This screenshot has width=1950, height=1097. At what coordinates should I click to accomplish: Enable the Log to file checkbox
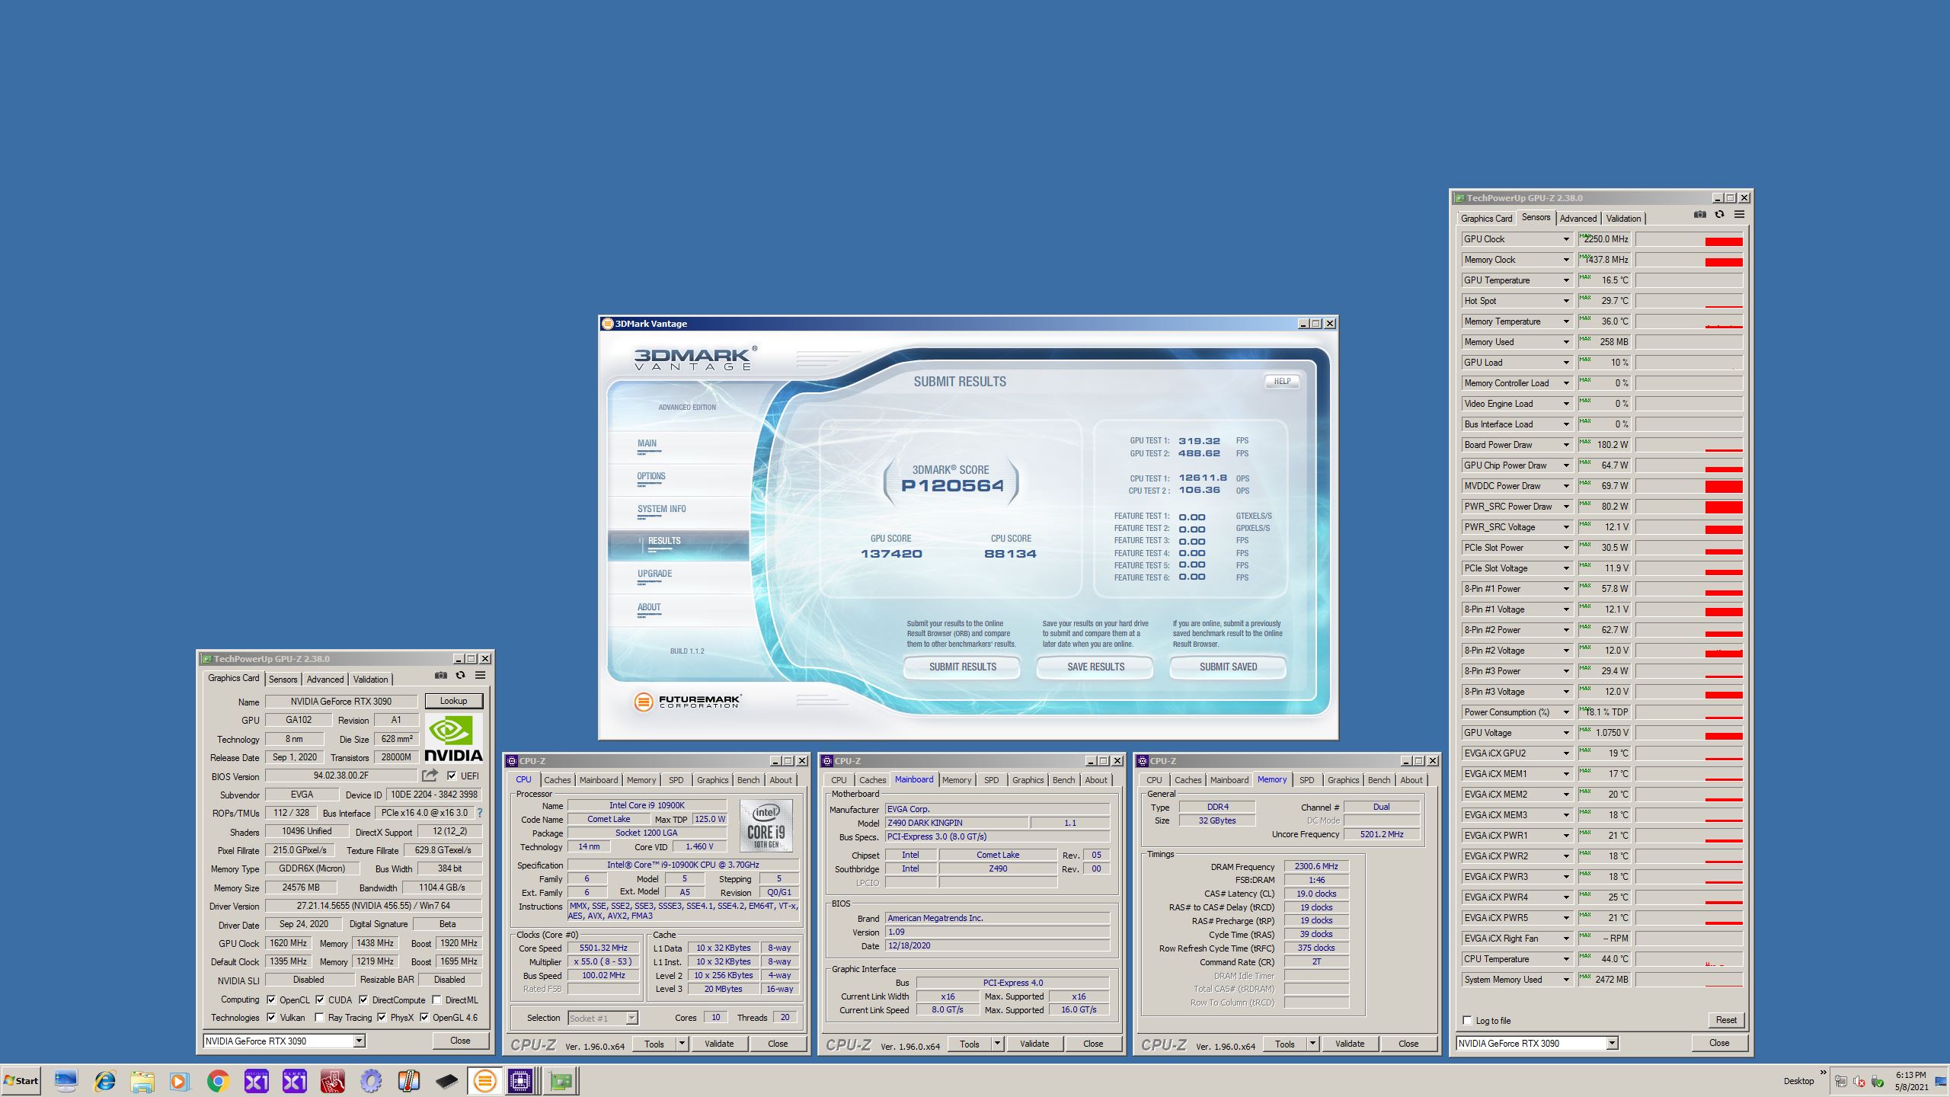[1467, 1020]
